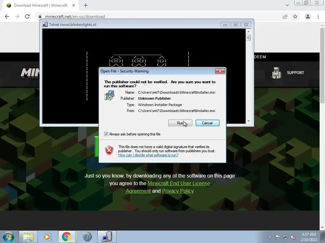Click Unknown Publisher text
This screenshot has width=325, height=243.
[155, 98]
